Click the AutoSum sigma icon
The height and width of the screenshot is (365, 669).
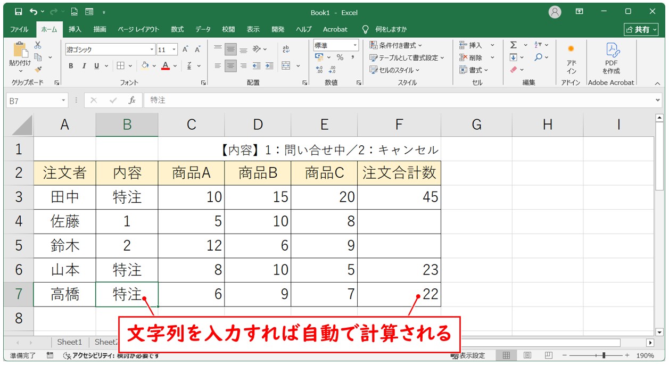click(513, 45)
